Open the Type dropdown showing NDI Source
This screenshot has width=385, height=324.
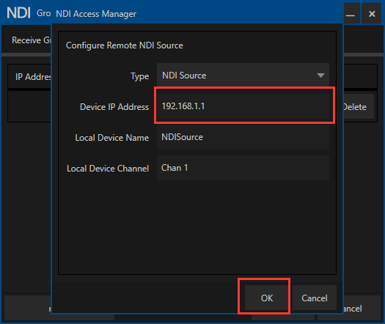click(x=243, y=75)
